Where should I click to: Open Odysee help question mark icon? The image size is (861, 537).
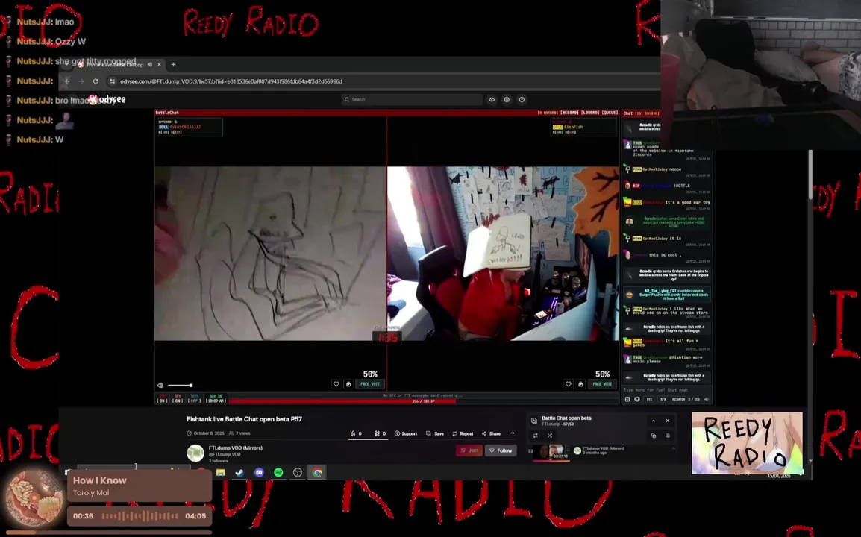click(x=522, y=99)
